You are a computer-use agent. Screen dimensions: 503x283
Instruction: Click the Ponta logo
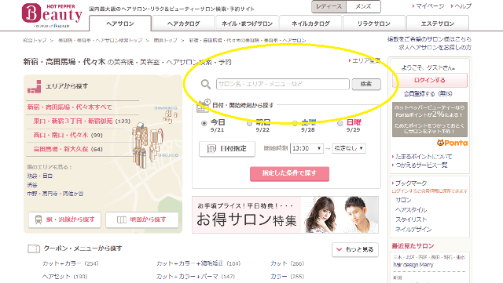(x=452, y=143)
